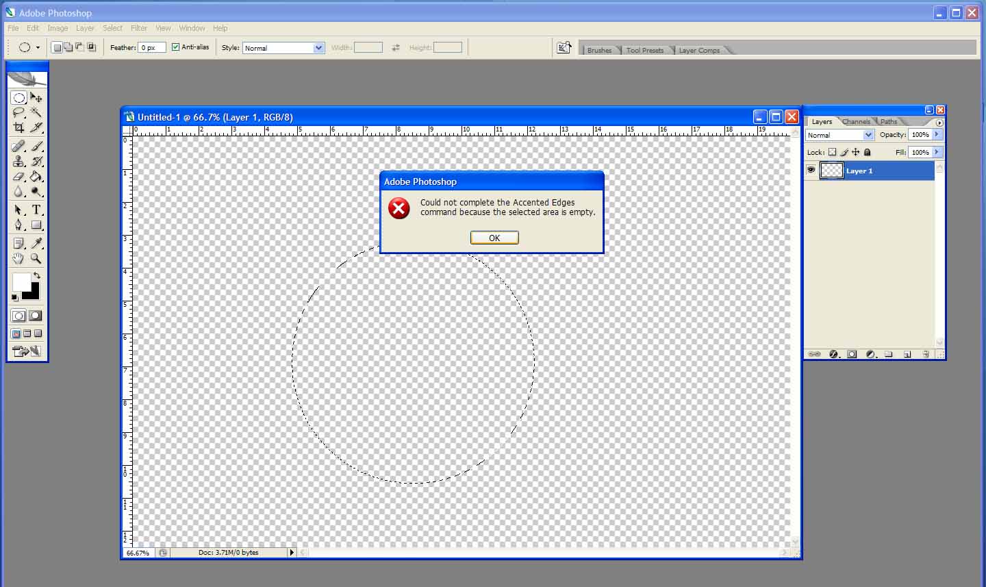This screenshot has height=587, width=986.
Task: Click the foreground color swatch
Action: (x=21, y=282)
